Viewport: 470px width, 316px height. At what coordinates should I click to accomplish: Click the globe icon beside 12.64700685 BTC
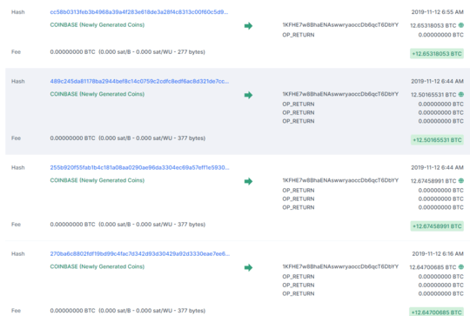(461, 267)
